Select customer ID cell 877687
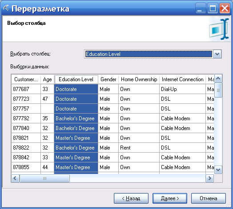Image resolution: width=233 pixels, height=209 pixels. coord(26,89)
